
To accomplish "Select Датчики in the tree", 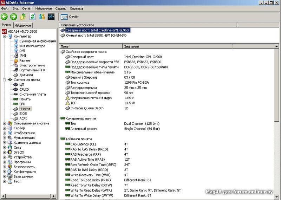I will coord(26,75).
